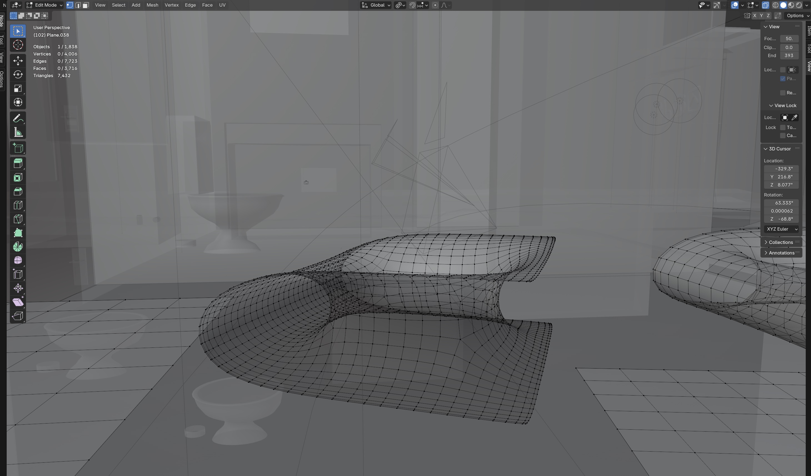Tick the Local Camera checkbox

coord(783,70)
